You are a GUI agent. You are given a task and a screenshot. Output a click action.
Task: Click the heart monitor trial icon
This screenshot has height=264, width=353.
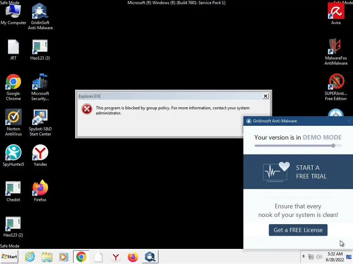pos(276,172)
